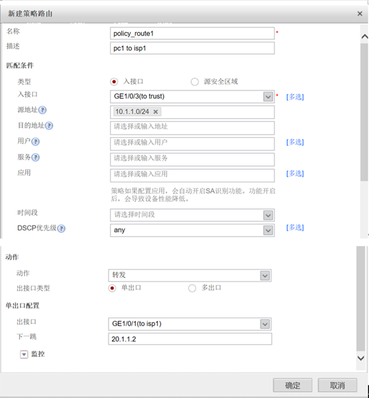This screenshot has height=398, width=369.
Task: Click 多选 link beside 应用
Action: coord(295,174)
